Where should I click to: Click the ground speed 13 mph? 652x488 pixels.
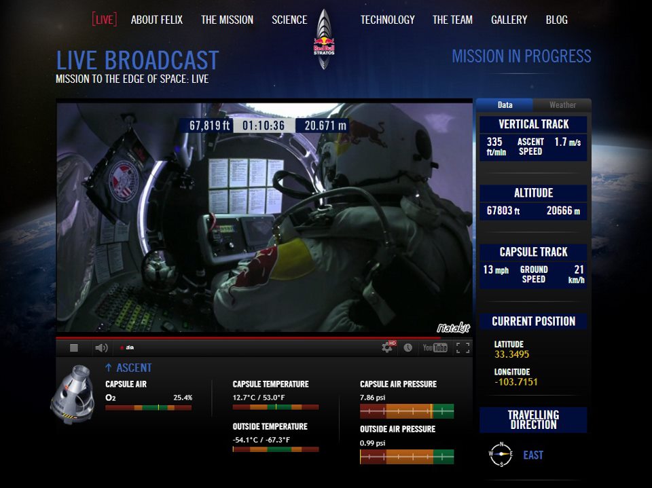click(496, 269)
